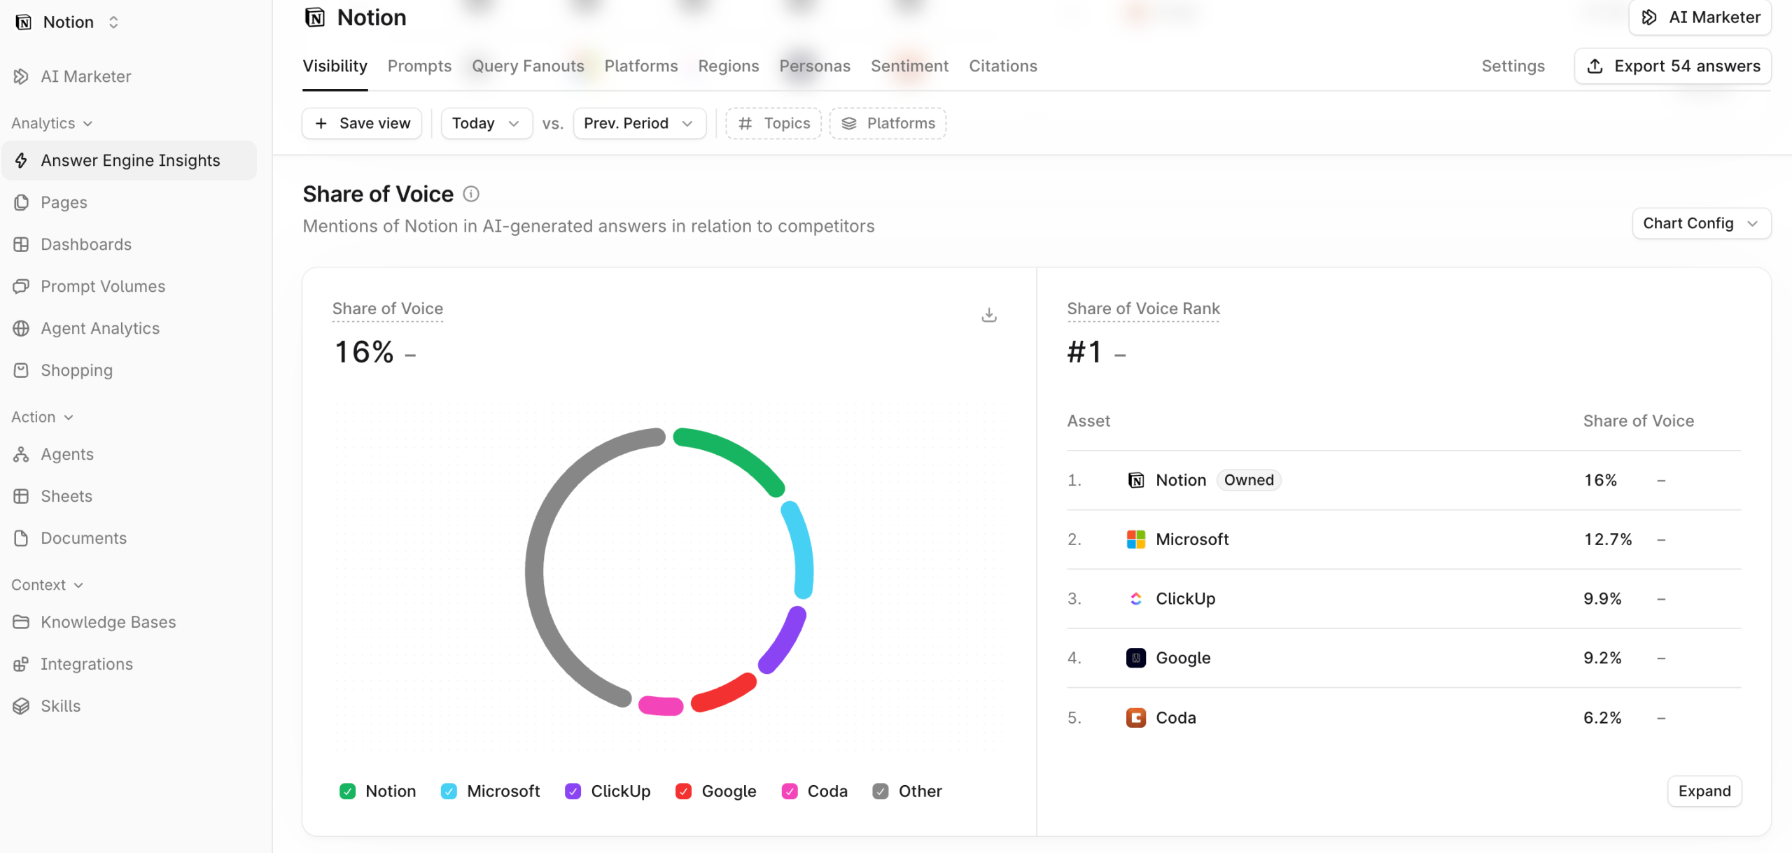Toggle the ClickUp legend checkbox
Image resolution: width=1792 pixels, height=853 pixels.
click(x=573, y=791)
